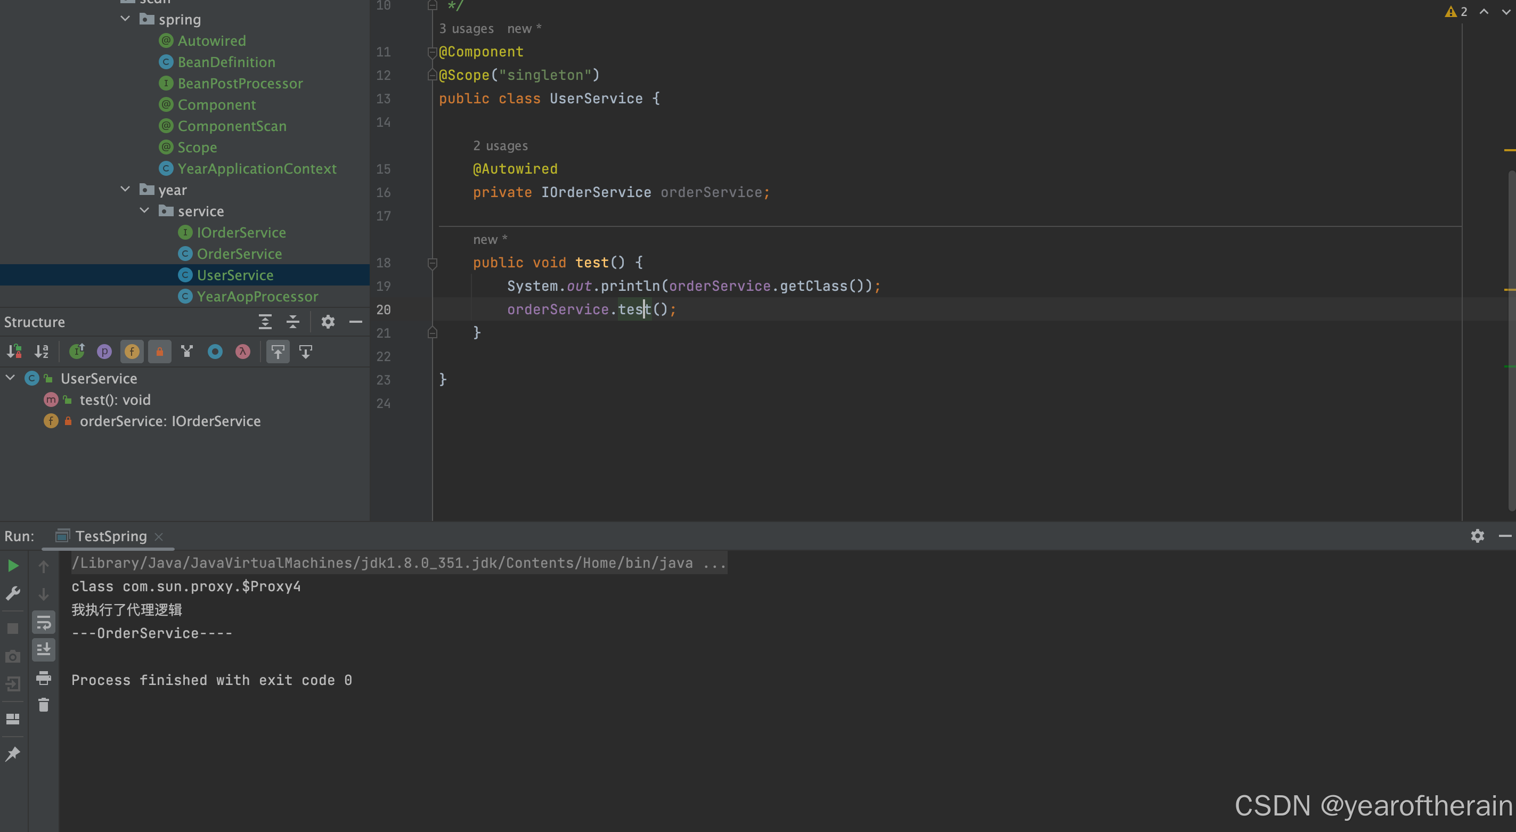
Task: Go to previous highlighted error arrow
Action: point(1484,12)
